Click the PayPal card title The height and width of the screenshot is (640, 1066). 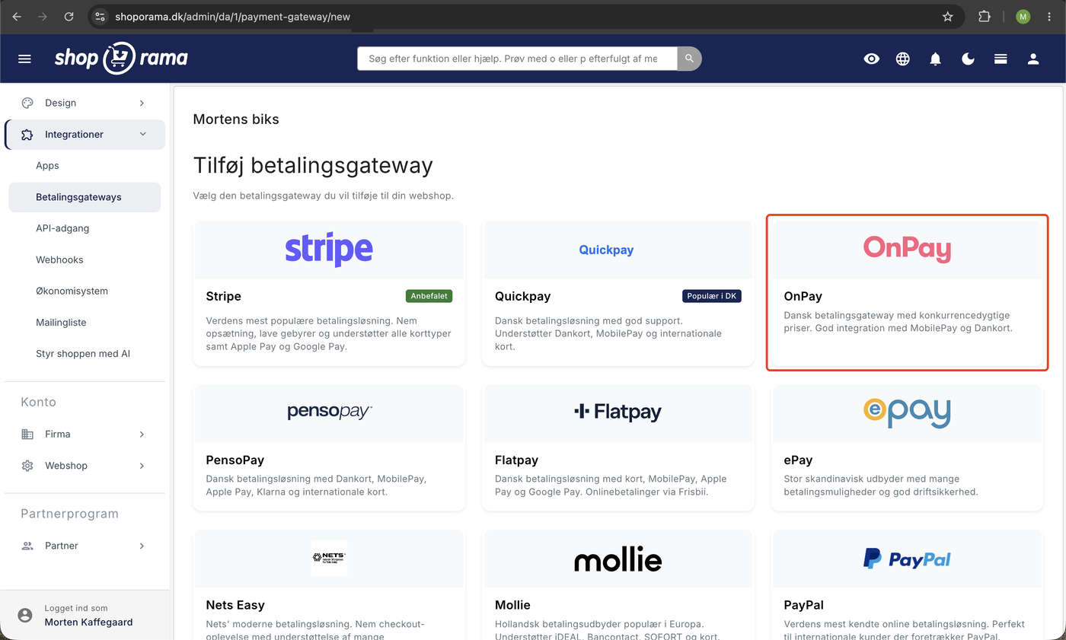click(803, 606)
